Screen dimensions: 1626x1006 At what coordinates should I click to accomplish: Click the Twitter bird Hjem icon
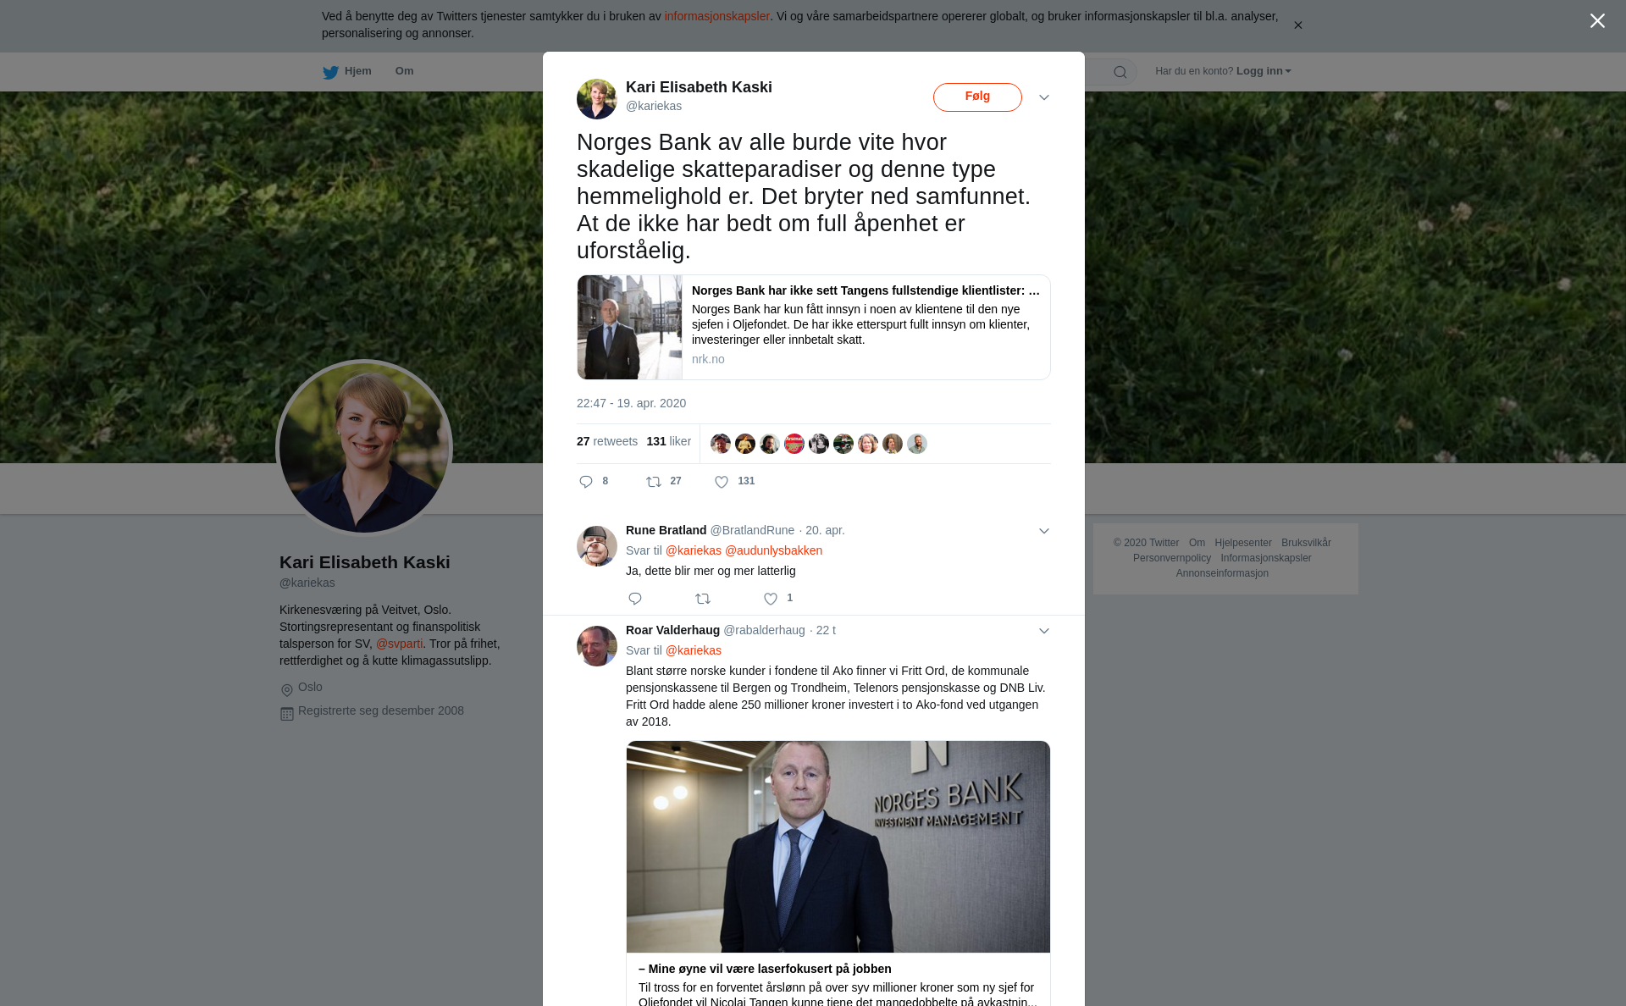330,72
